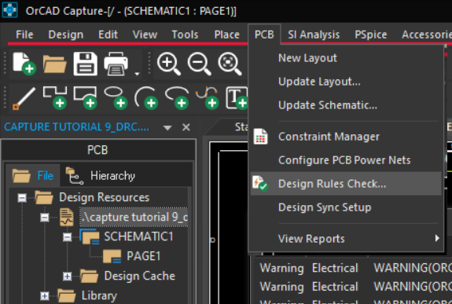Save the design with the floppy icon
Image resolution: width=452 pixels, height=304 pixels.
(86, 64)
